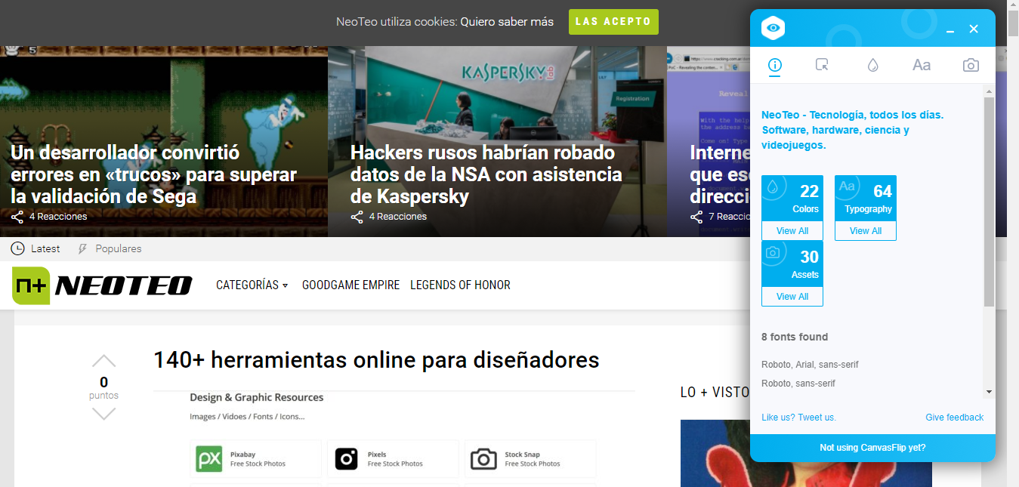Click the camera icon in the Assets card

click(773, 252)
